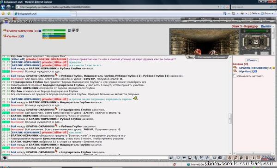The width and height of the screenshot is (277, 168).
Task: Click the ICQ Search magnifier icon
Action: tap(271, 7)
